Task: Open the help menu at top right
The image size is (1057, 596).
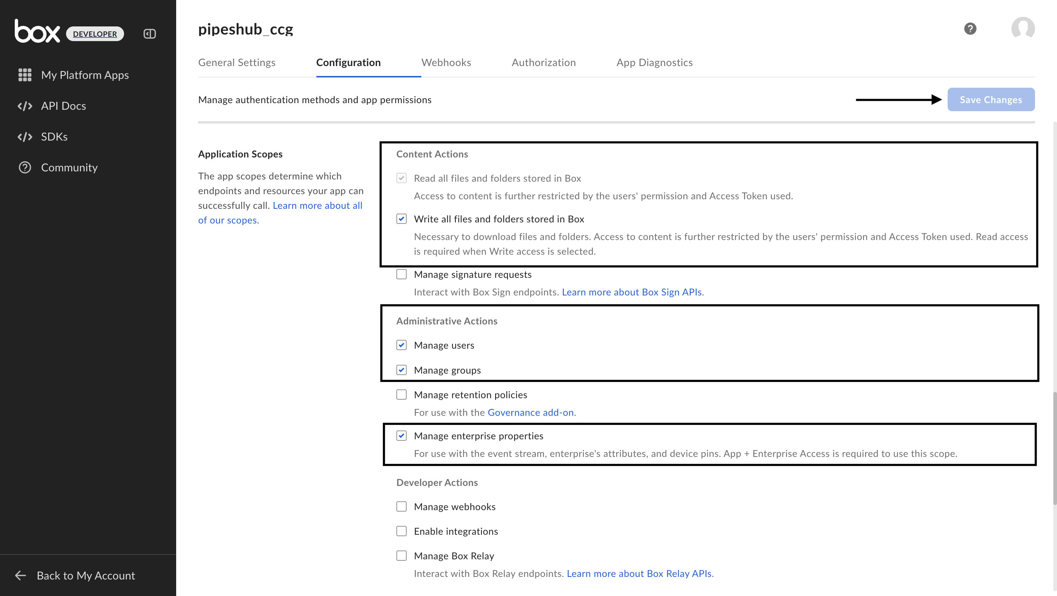Action: coord(970,28)
